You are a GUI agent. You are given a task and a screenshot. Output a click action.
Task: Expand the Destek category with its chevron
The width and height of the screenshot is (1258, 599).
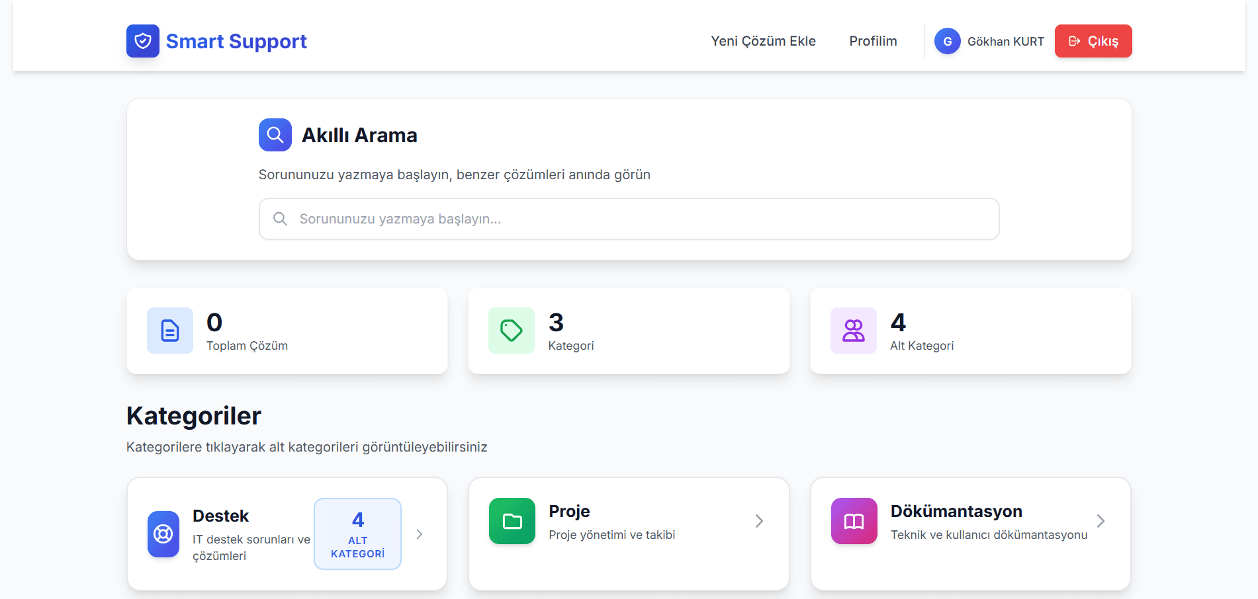pos(419,534)
